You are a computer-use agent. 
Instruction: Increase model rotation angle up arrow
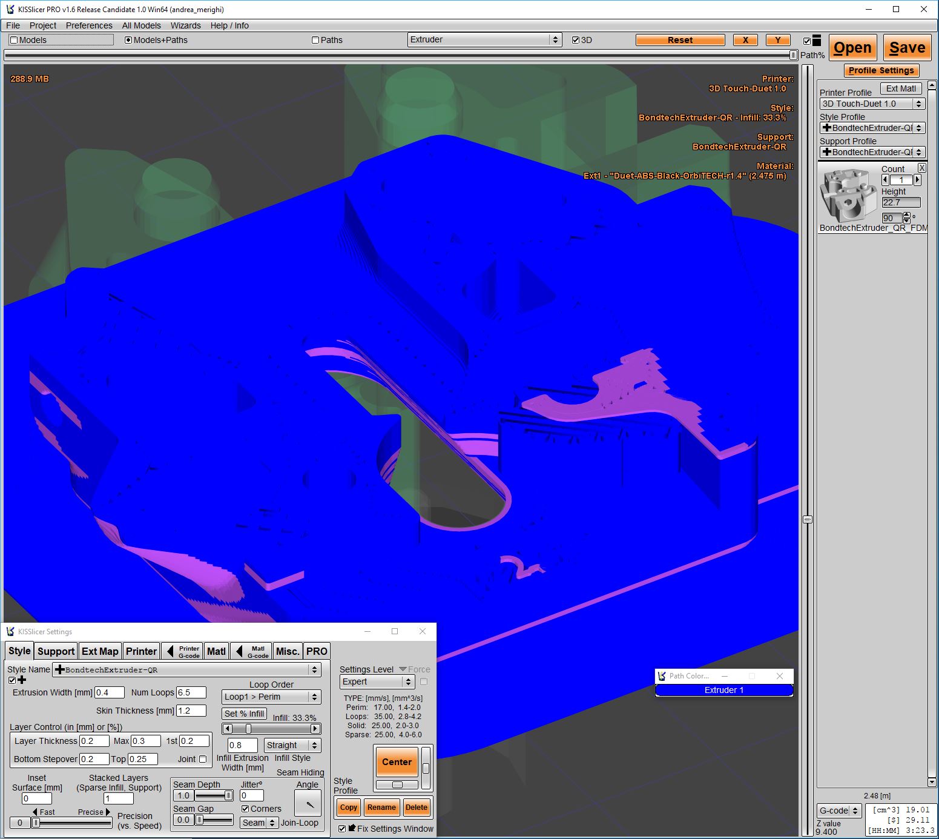coord(906,214)
